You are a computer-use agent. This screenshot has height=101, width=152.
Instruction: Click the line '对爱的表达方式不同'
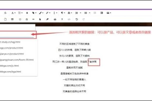(x=74, y=85)
